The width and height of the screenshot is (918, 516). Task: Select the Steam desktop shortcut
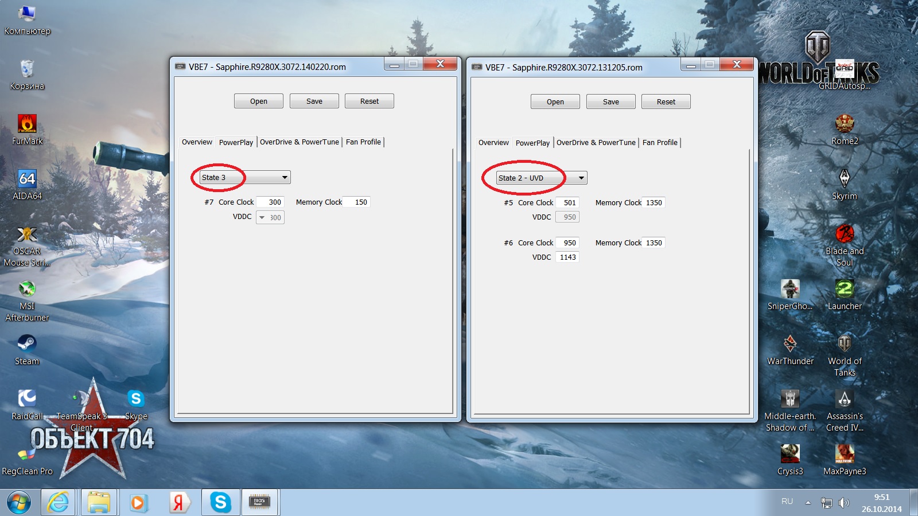(x=27, y=349)
